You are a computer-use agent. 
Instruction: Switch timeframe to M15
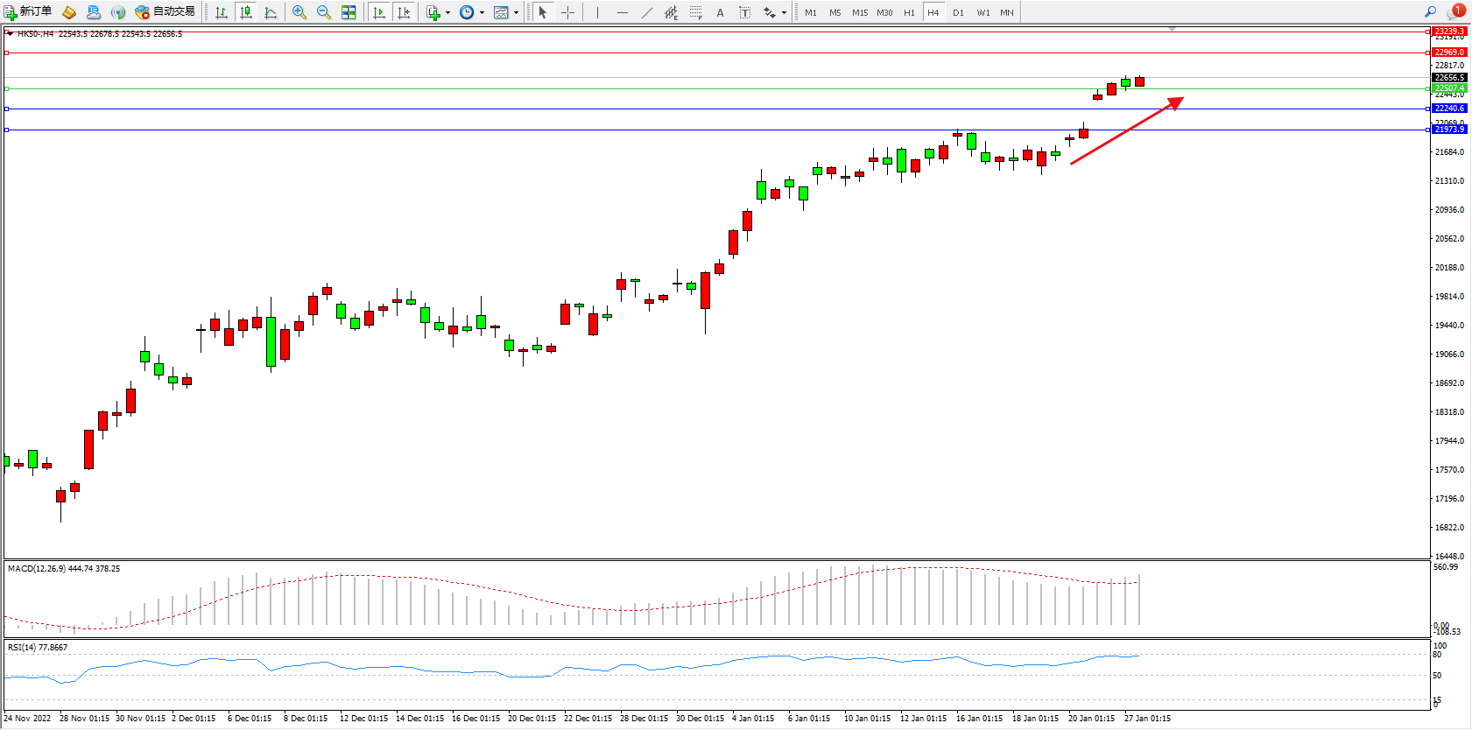coord(860,12)
